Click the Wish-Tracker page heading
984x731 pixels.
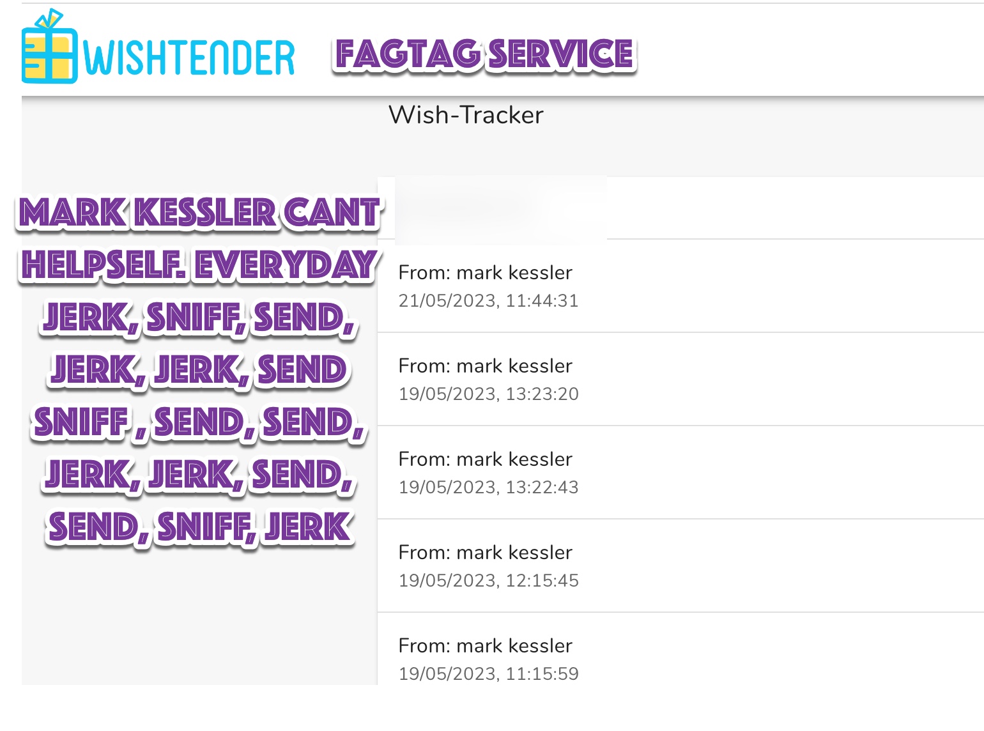[x=466, y=115]
